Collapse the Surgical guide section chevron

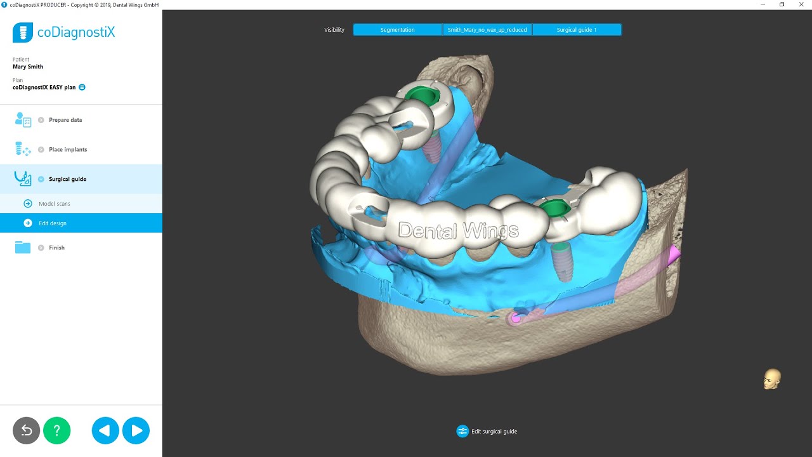click(x=41, y=179)
